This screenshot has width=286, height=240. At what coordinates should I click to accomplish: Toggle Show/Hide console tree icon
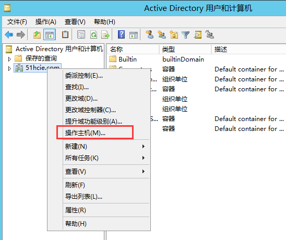pos(50,34)
